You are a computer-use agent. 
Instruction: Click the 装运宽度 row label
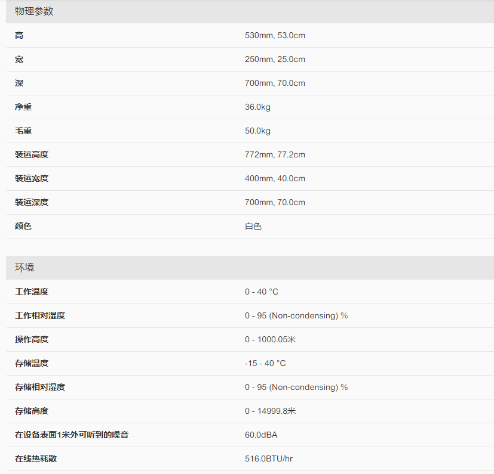pos(32,179)
